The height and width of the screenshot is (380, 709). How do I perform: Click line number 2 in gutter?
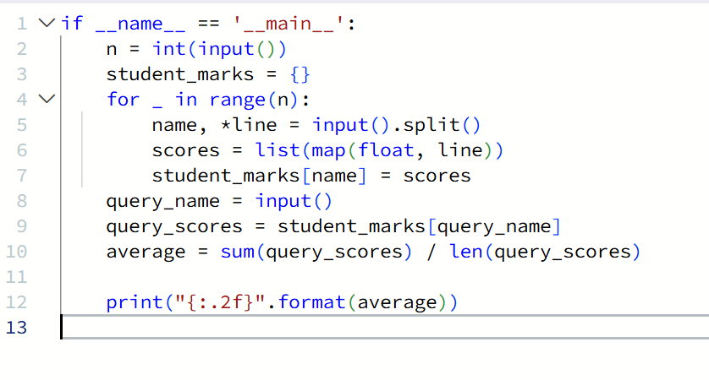pyautogui.click(x=22, y=49)
